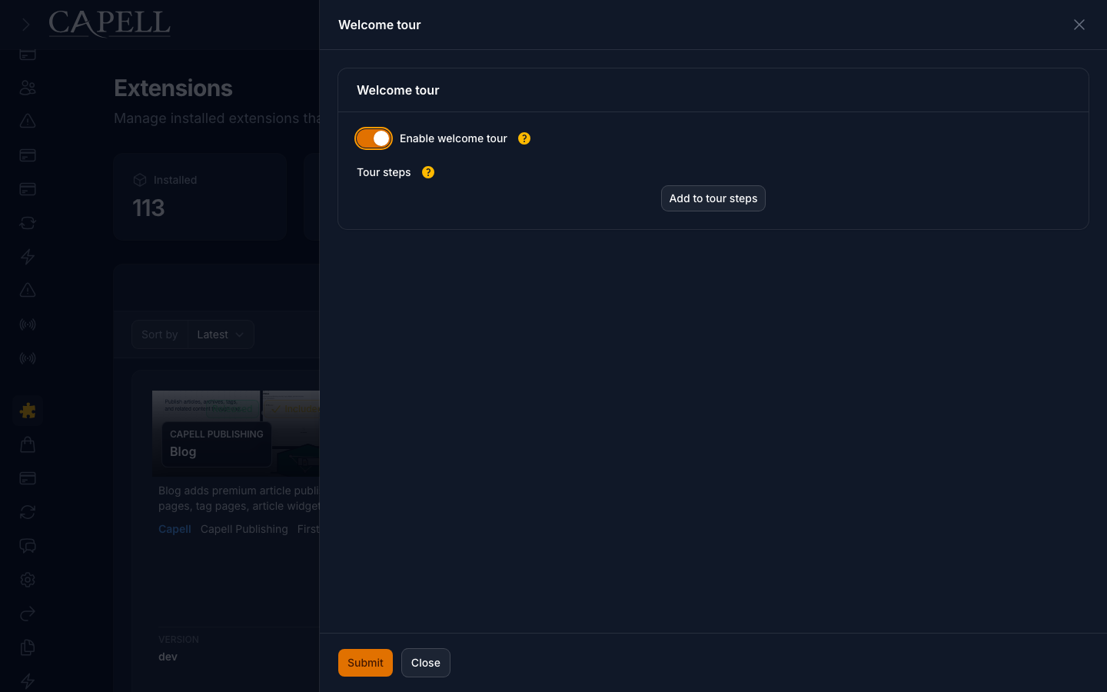Click the Blog extension preview thumbnail
Image resolution: width=1107 pixels, height=692 pixels.
pyautogui.click(x=235, y=433)
